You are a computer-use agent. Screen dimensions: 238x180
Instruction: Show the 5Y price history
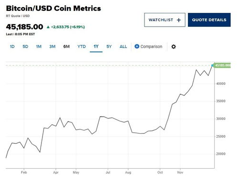(109, 47)
